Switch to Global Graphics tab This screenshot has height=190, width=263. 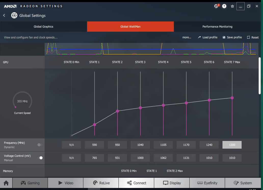click(43, 27)
